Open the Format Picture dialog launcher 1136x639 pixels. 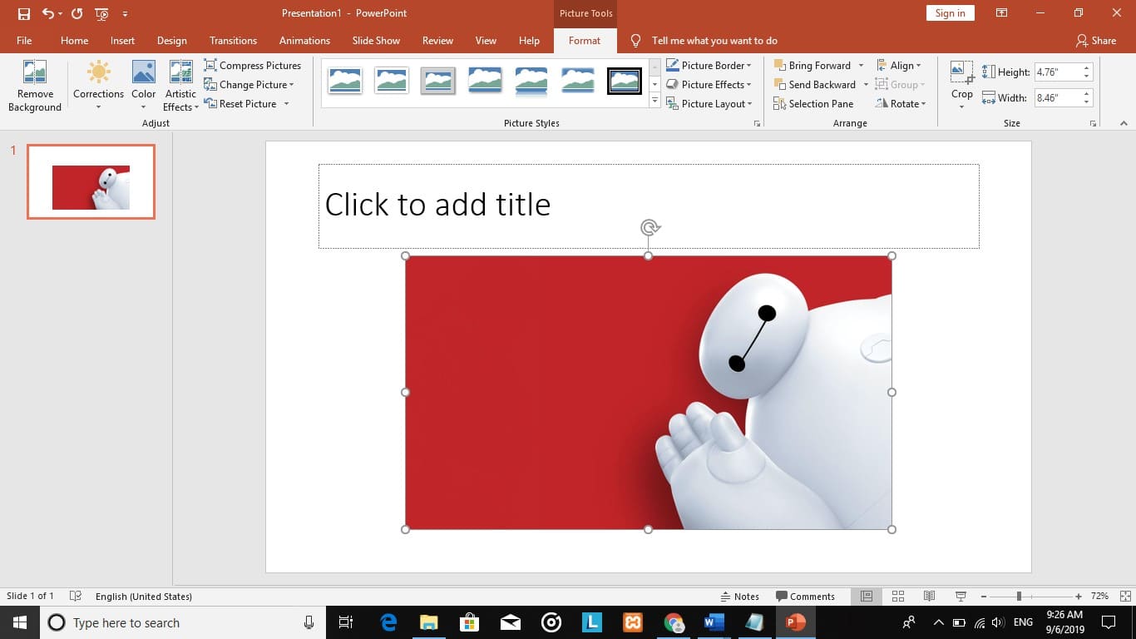[x=757, y=123]
